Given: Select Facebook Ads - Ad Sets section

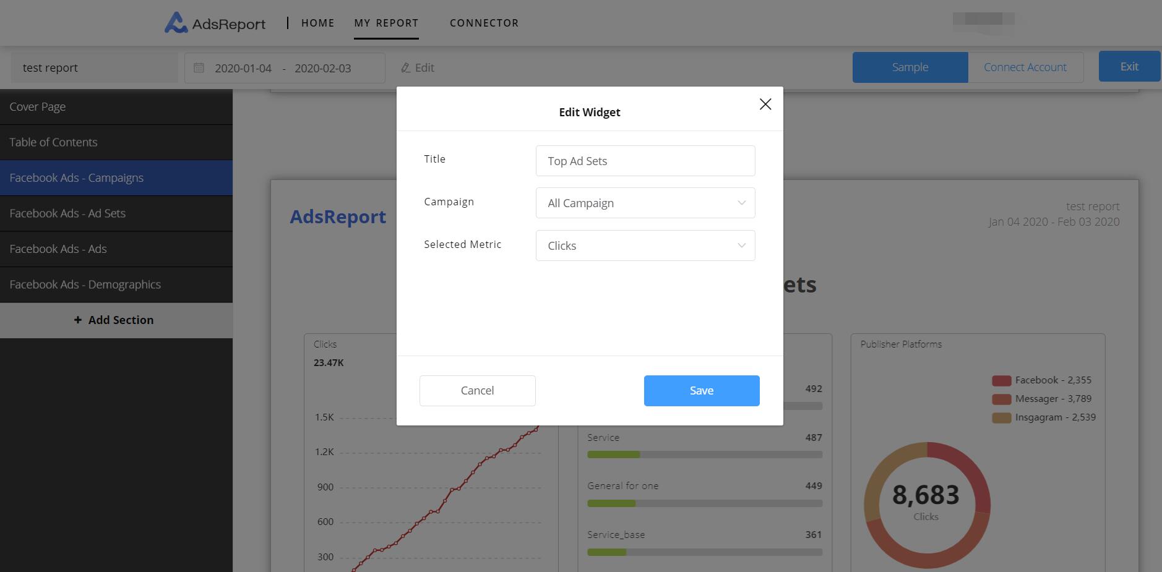Looking at the screenshot, I should click(116, 213).
